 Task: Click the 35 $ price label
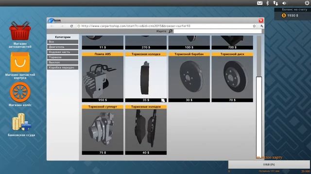(x=146, y=100)
